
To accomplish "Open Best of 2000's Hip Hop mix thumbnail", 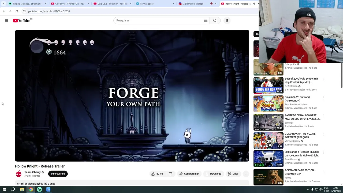I will tap(268, 85).
